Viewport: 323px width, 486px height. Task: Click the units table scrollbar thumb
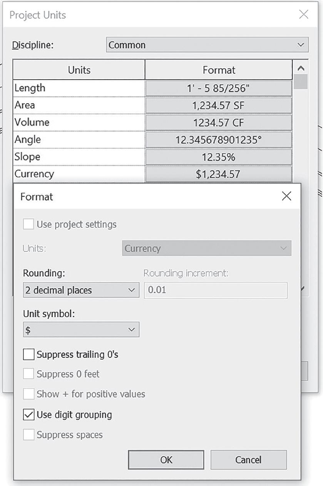301,82
